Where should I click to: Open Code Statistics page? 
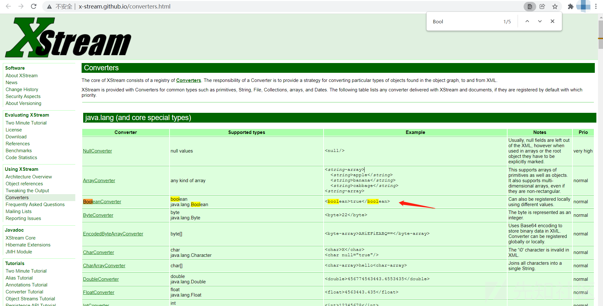(x=21, y=158)
